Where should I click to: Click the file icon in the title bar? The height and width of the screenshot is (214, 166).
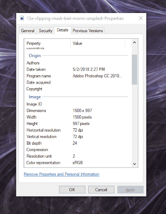[x=22, y=18]
